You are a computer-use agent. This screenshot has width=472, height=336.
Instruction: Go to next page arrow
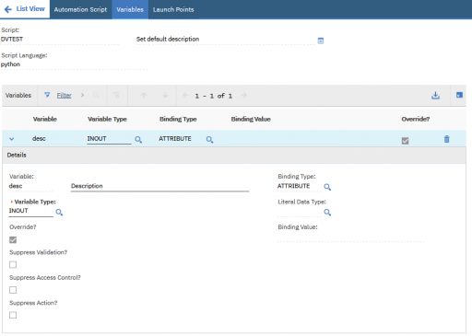pos(244,95)
